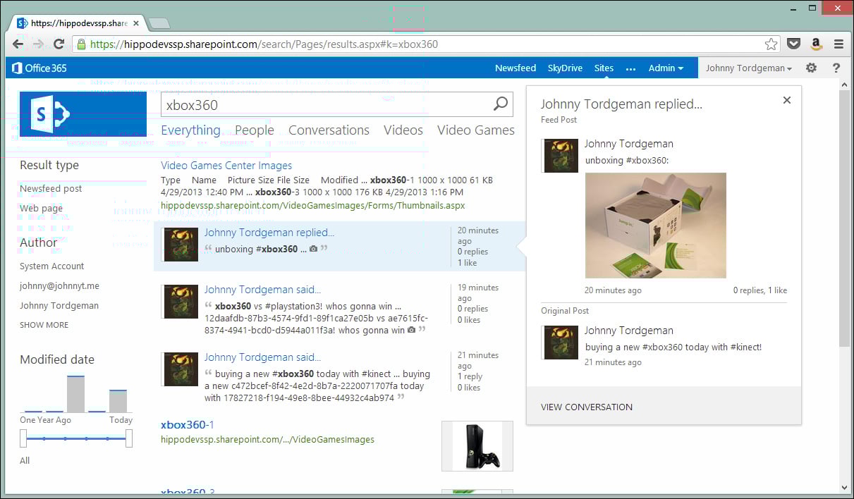This screenshot has width=854, height=499.
Task: Click avatar beside 'buying a new #xbox360' result
Action: tap(181, 369)
